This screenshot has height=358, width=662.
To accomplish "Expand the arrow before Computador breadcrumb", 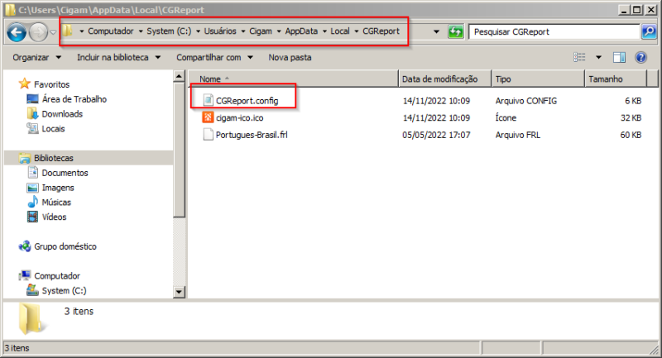I will [x=81, y=31].
